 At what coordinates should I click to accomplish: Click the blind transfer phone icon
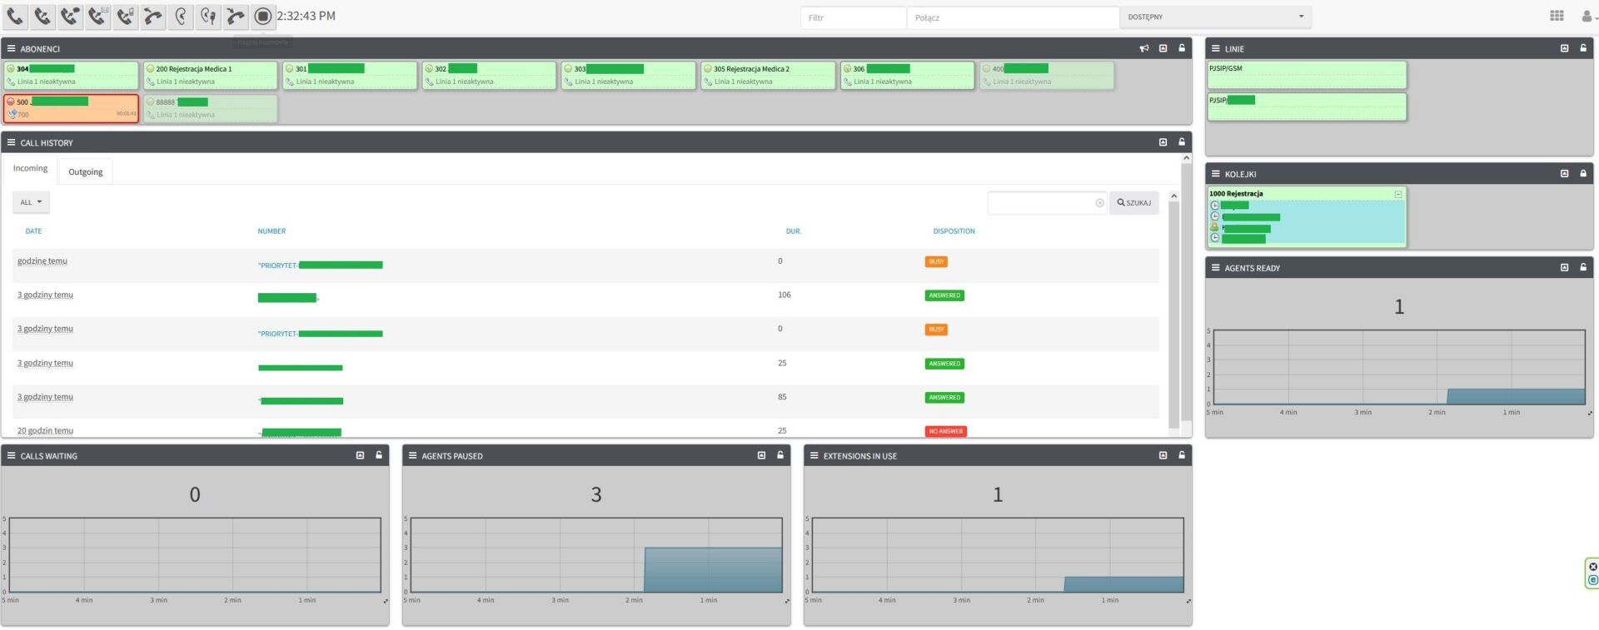42,16
